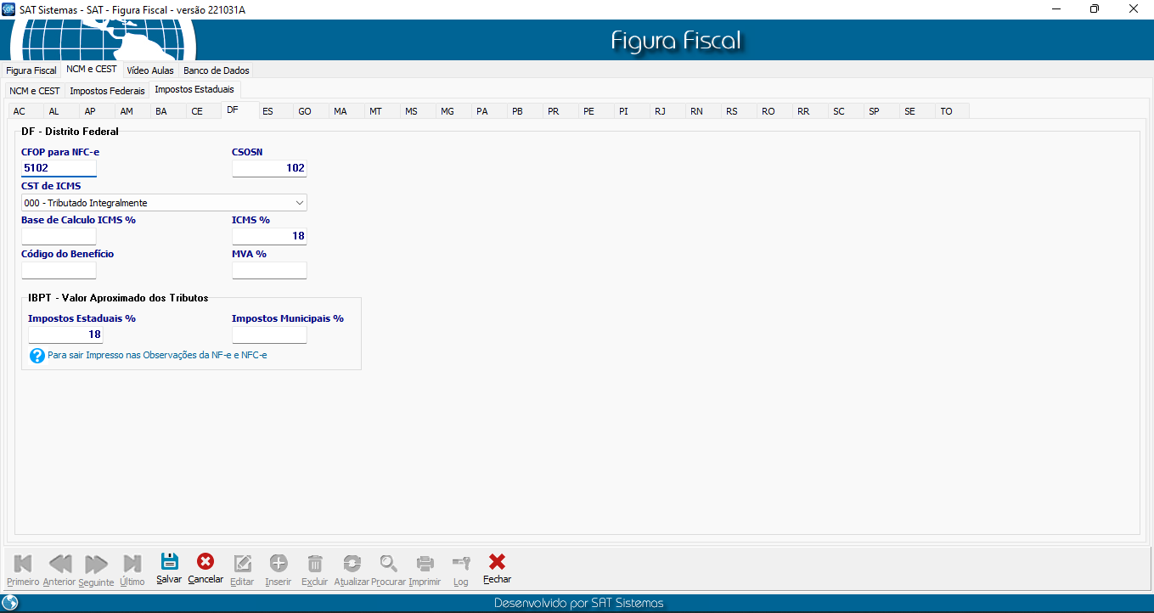Viewport: 1154px width, 613px height.
Task: Select the RJ state tab
Action: coord(660,111)
